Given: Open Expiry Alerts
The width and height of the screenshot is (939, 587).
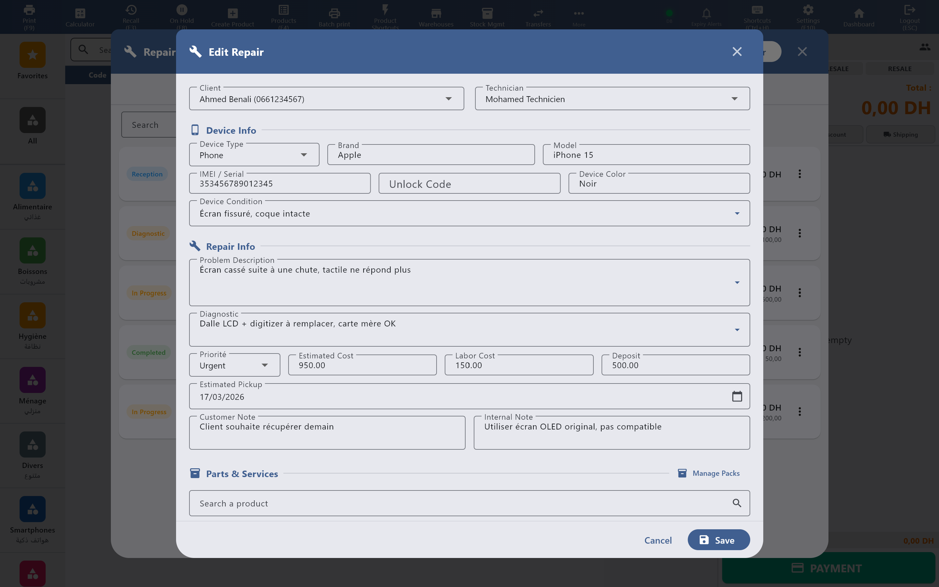Looking at the screenshot, I should (706, 16).
